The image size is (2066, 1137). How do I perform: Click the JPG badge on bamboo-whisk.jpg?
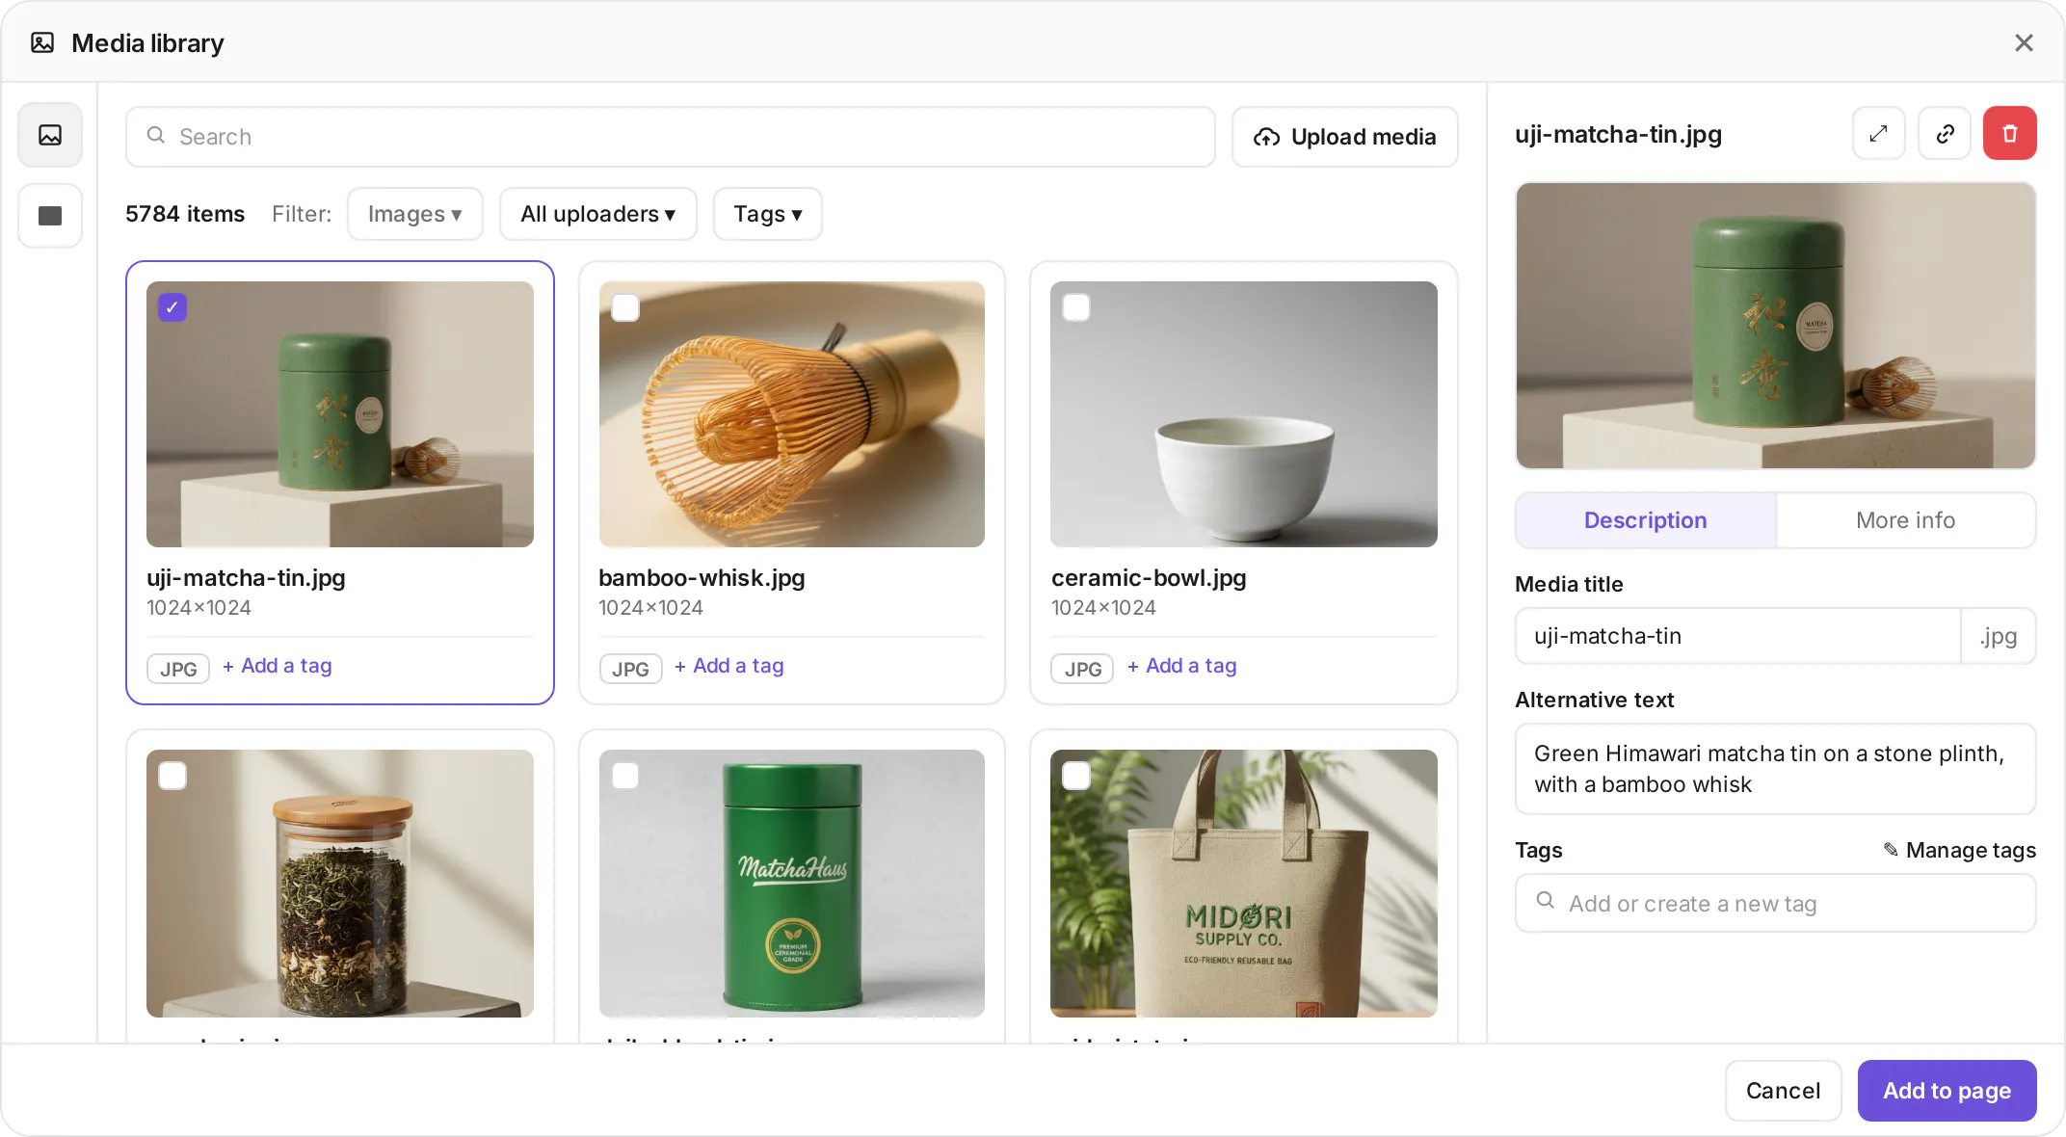click(x=630, y=669)
